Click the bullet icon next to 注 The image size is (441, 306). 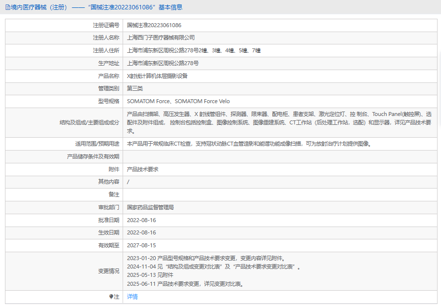coord(111,297)
